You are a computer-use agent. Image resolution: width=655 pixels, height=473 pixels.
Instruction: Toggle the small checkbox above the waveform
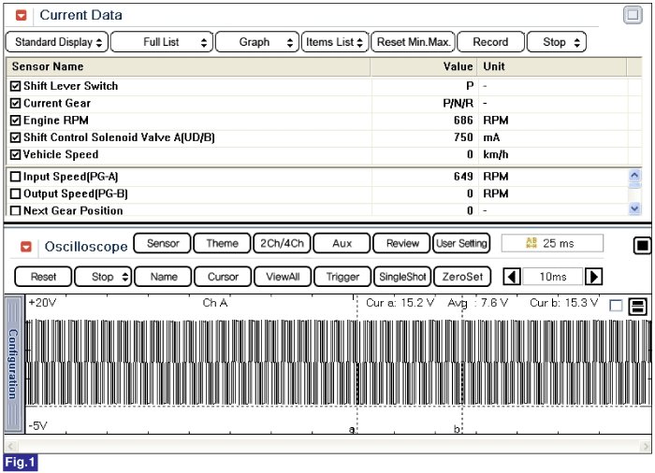pyautogui.click(x=615, y=306)
